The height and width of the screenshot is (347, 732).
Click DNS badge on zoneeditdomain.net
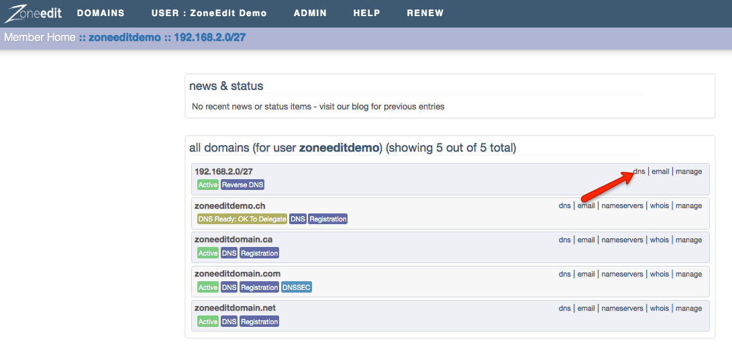229,321
